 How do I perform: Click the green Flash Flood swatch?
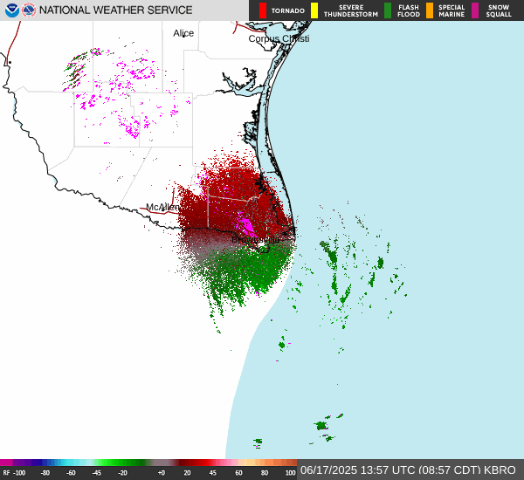coord(388,10)
